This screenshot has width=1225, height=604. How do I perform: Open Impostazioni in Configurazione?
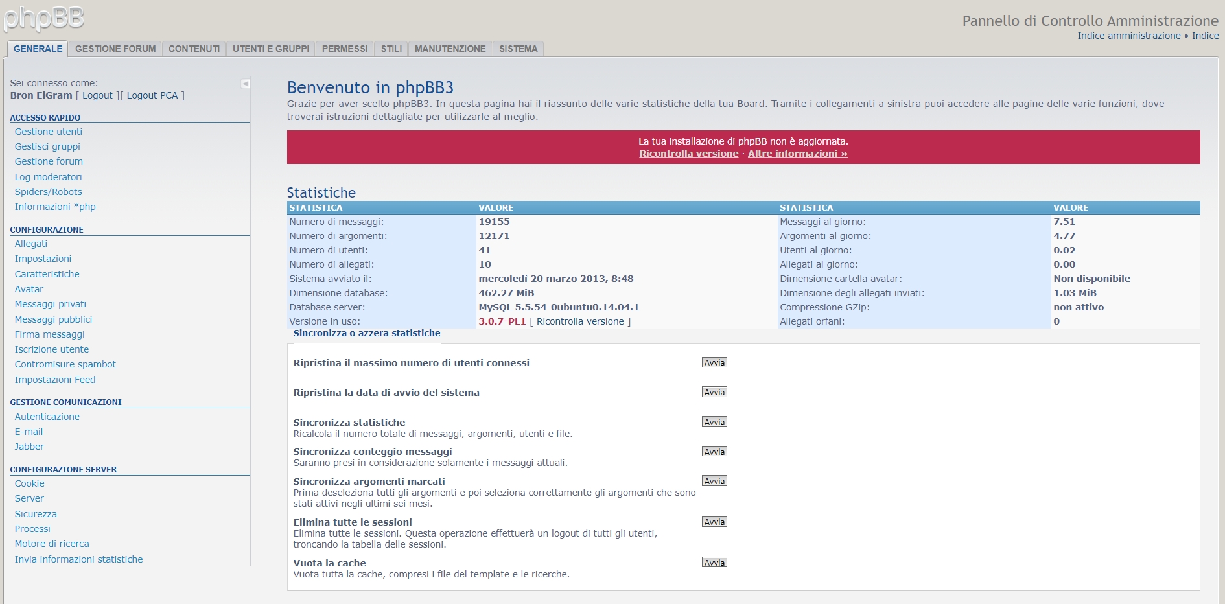tap(43, 259)
